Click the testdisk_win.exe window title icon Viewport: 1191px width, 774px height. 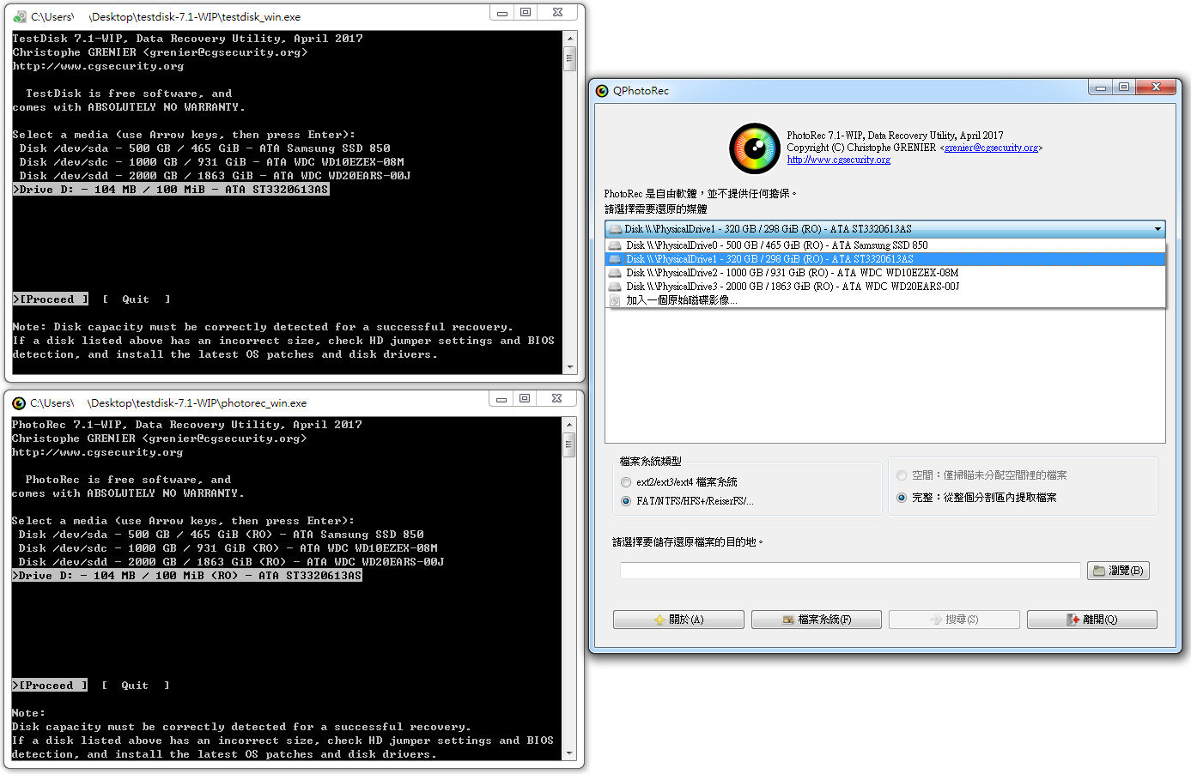(x=20, y=16)
